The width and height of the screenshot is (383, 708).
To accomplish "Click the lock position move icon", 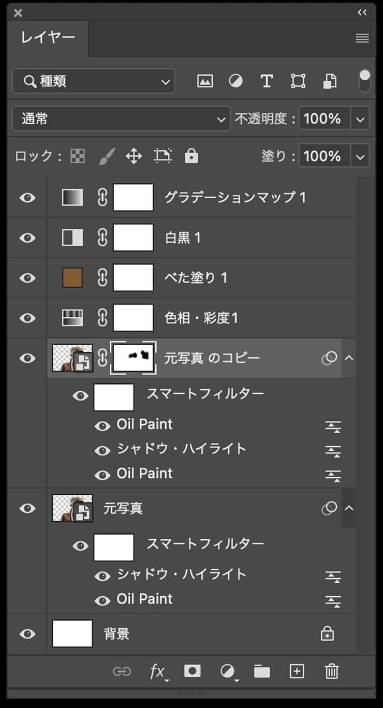I will (134, 156).
